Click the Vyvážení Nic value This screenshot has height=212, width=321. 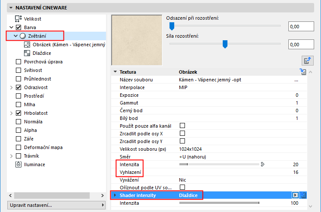[182, 180]
